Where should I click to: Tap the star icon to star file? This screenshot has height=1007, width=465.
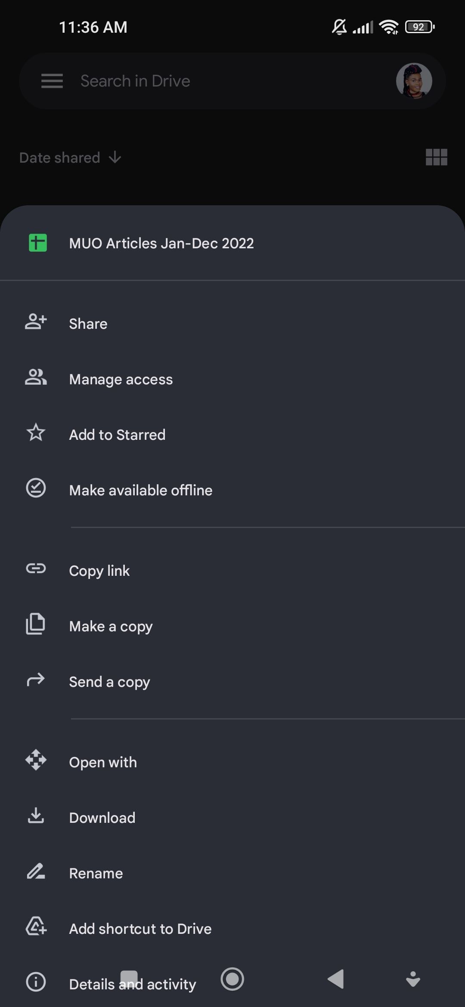36,433
